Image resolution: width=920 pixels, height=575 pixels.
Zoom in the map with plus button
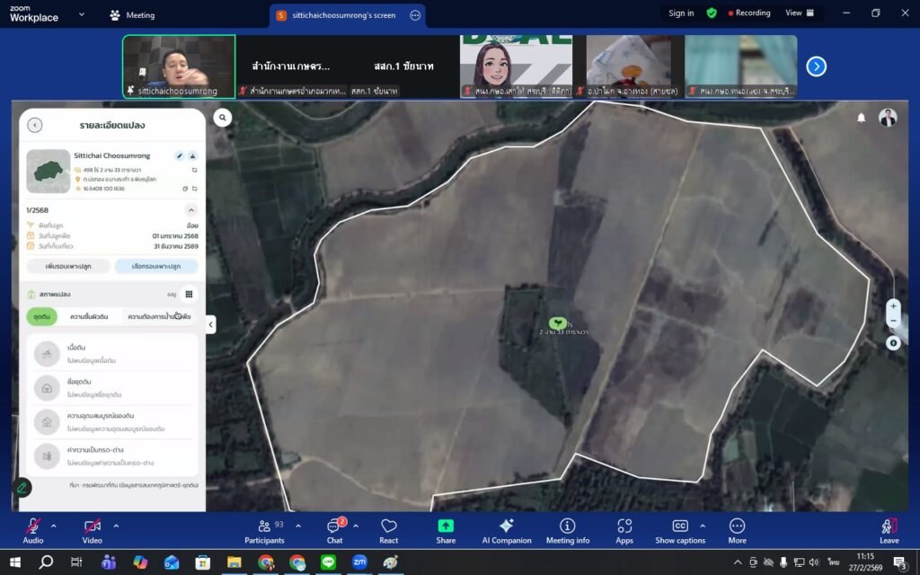click(x=892, y=306)
